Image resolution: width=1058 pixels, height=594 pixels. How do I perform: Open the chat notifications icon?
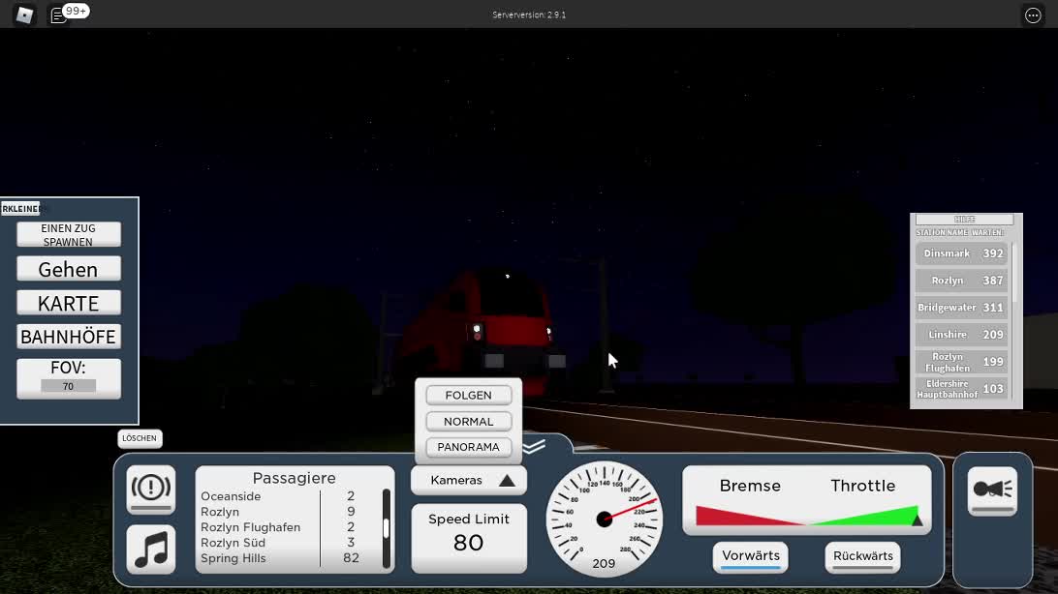(59, 15)
